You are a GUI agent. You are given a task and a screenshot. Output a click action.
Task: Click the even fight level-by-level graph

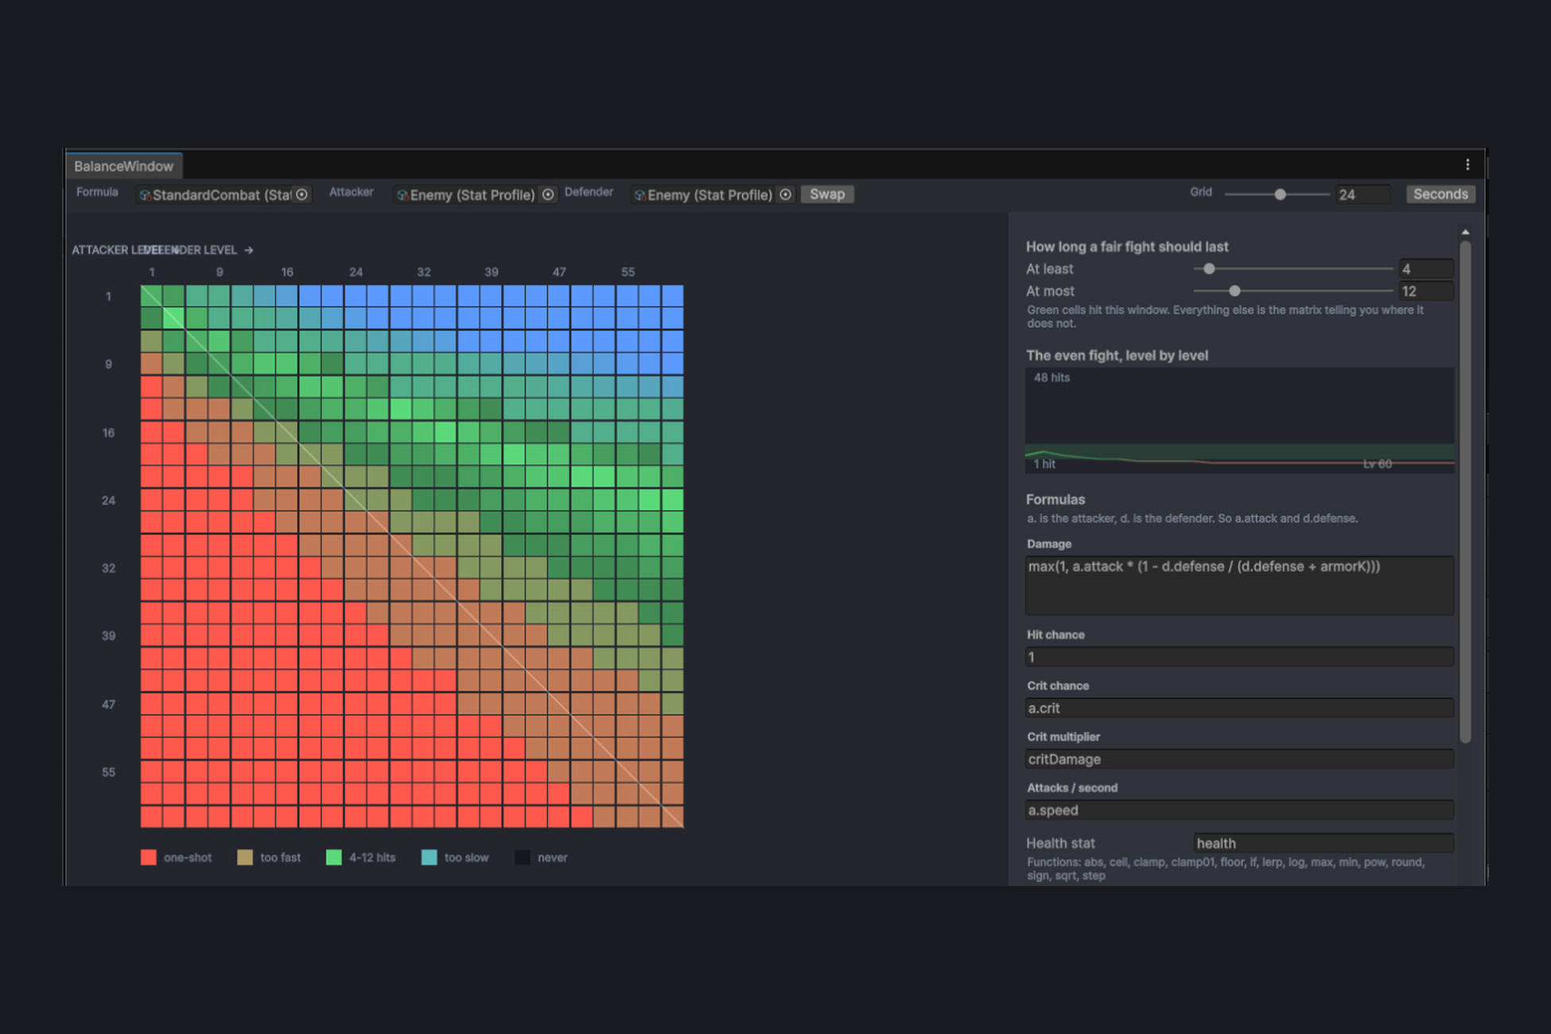1239,420
